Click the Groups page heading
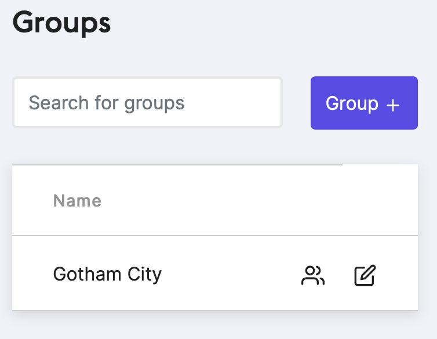 pyautogui.click(x=61, y=23)
